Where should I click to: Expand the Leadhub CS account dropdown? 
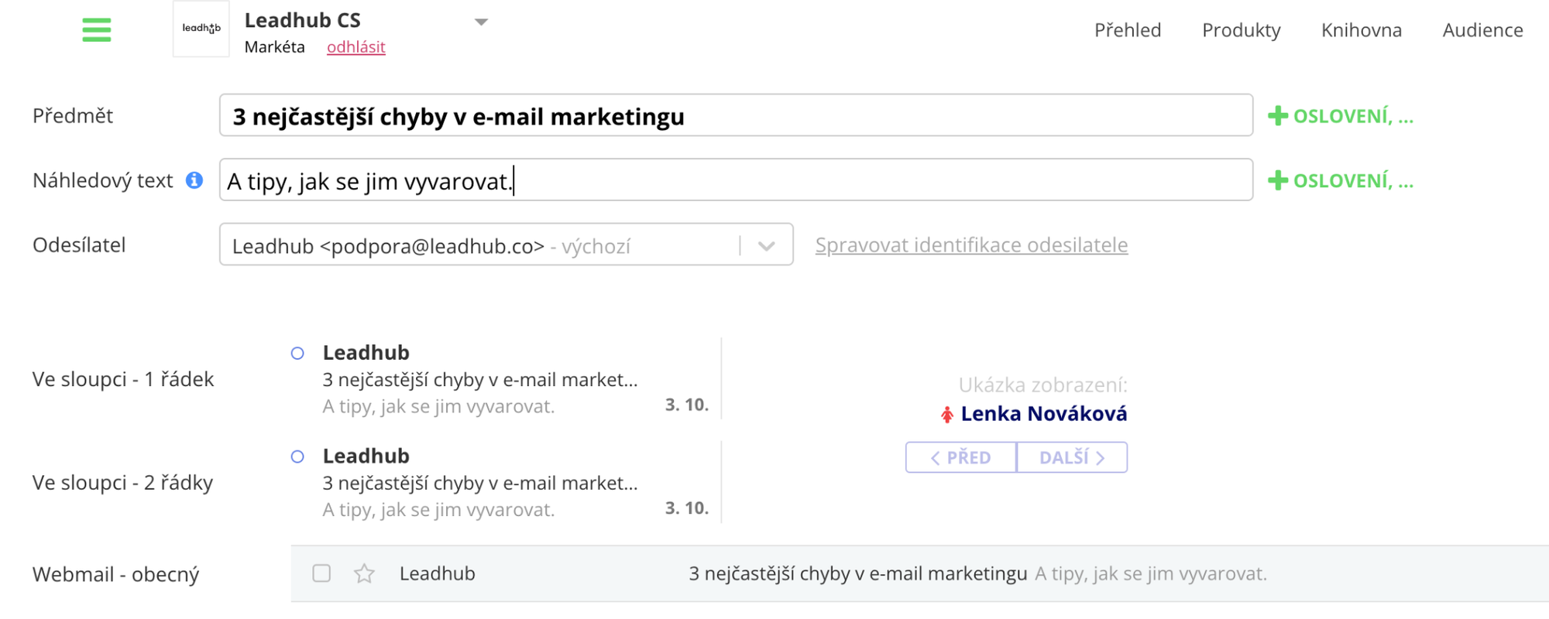[481, 22]
